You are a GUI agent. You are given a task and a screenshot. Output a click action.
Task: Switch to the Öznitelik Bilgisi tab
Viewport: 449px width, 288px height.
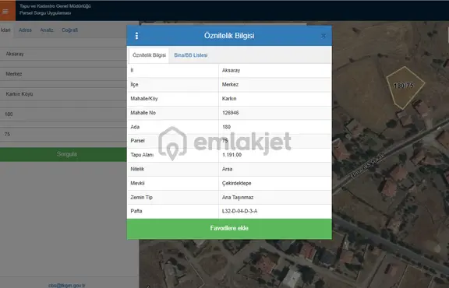[149, 55]
